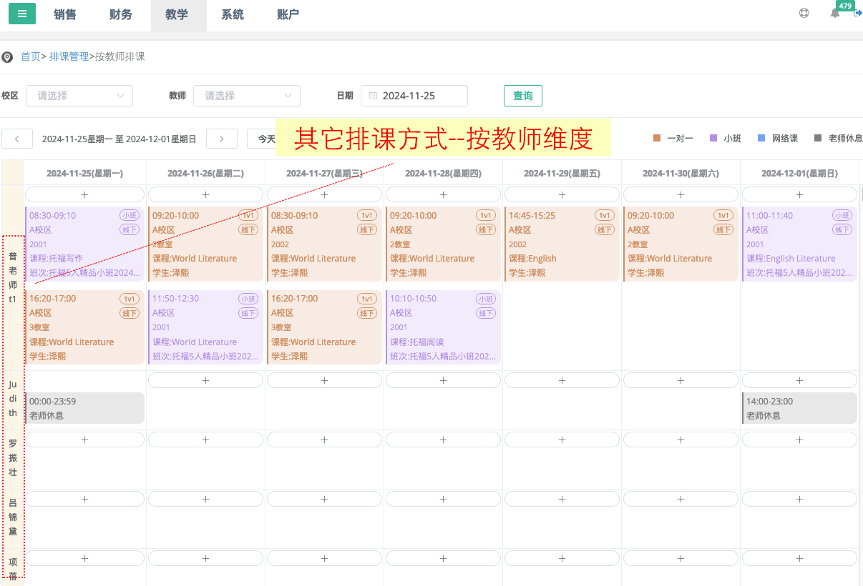The height and width of the screenshot is (586, 863).
Task: Expand the 教师 dropdown
Action: [x=247, y=96]
